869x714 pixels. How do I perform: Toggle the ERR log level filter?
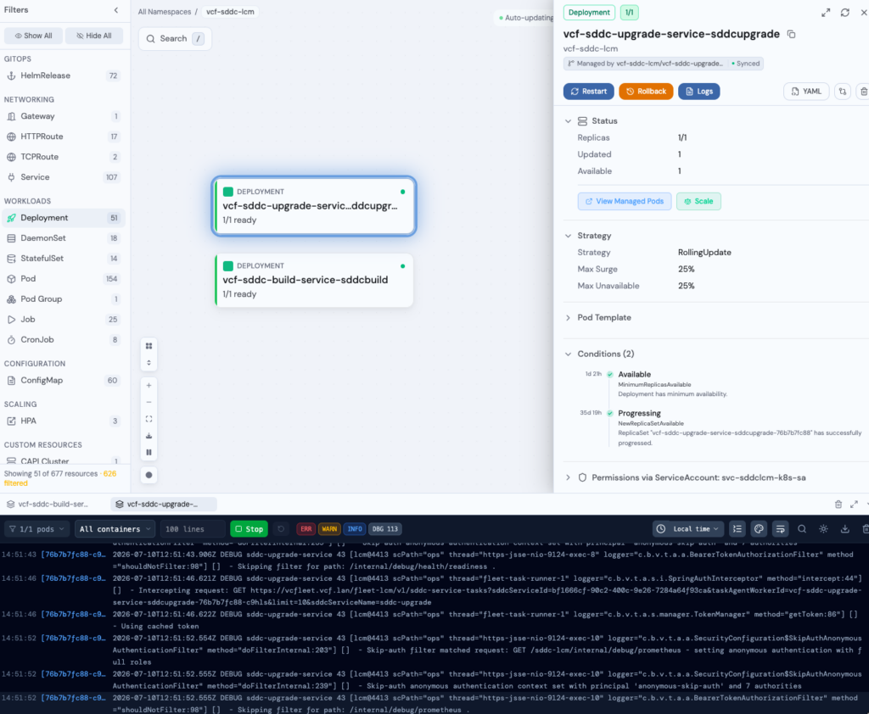pos(306,529)
